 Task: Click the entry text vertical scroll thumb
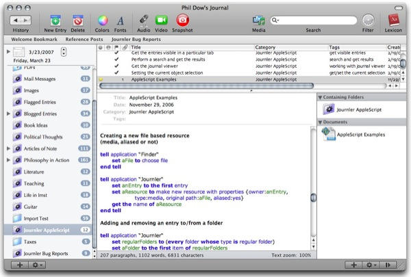click(x=313, y=198)
